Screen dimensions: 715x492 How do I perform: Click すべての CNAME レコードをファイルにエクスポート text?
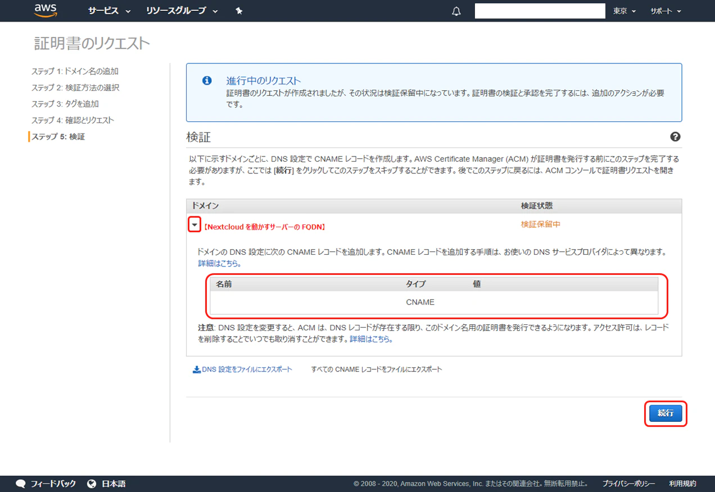coord(377,369)
